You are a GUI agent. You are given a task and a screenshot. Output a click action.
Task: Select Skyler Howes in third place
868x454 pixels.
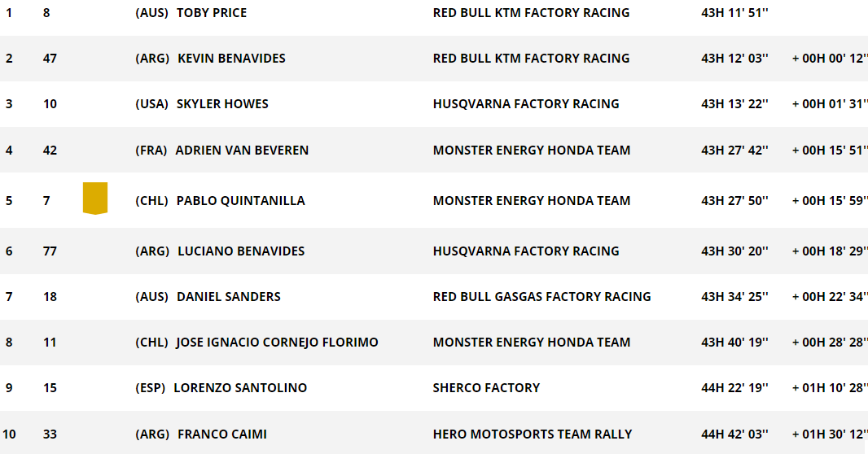click(x=222, y=103)
